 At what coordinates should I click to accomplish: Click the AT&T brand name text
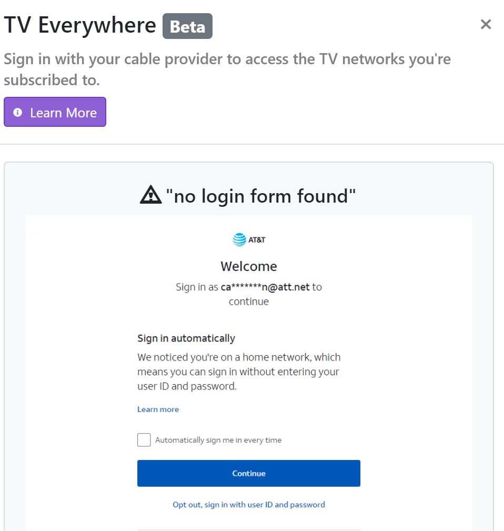(257, 241)
